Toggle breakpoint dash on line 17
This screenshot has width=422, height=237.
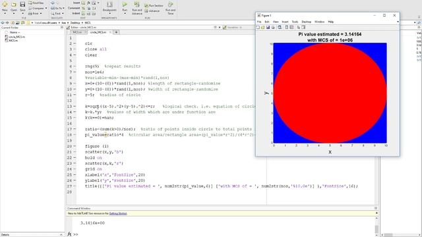click(75, 129)
